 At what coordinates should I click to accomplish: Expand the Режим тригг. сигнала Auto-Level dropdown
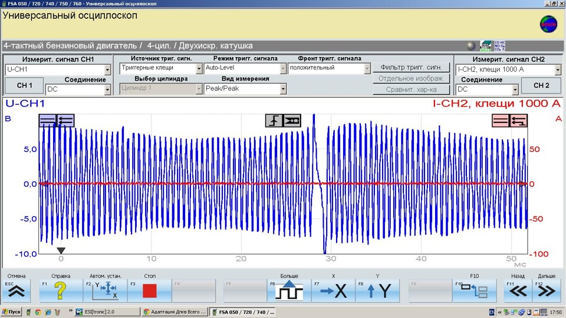click(x=283, y=68)
